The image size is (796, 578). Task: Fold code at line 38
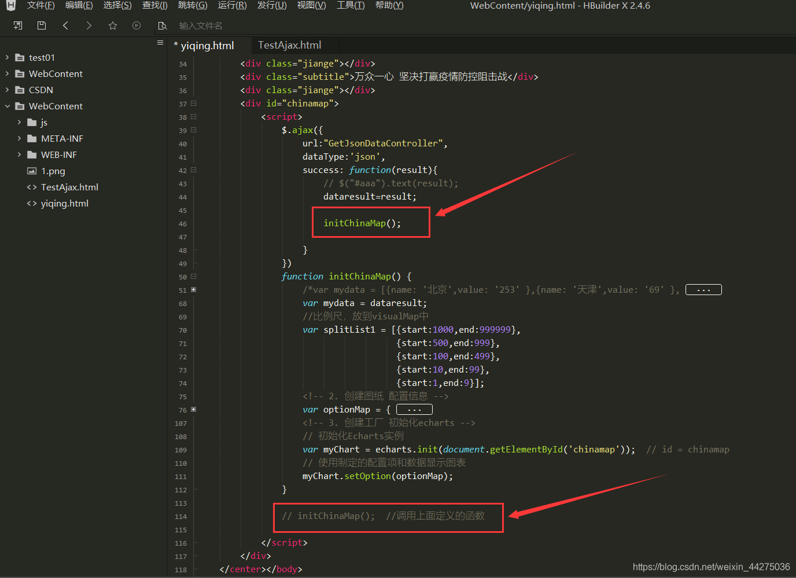pos(193,117)
